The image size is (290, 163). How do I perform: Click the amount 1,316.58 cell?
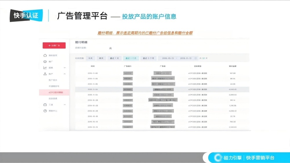pos(233,106)
